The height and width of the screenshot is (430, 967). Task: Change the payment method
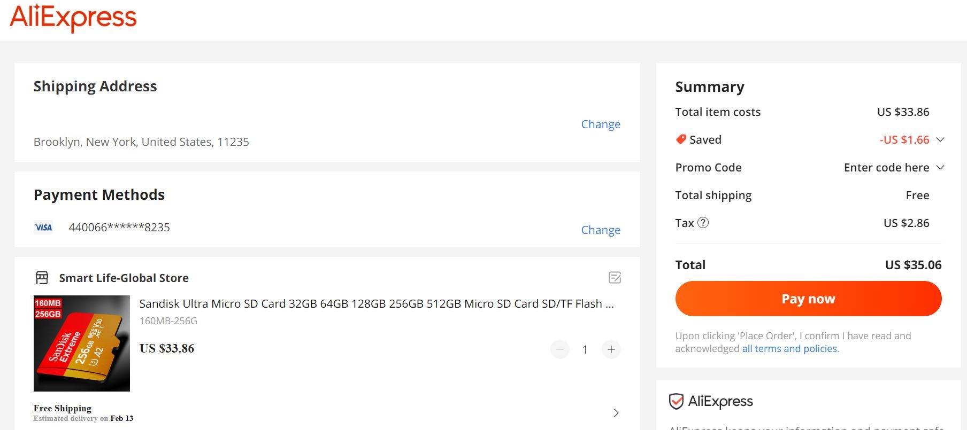tap(600, 230)
